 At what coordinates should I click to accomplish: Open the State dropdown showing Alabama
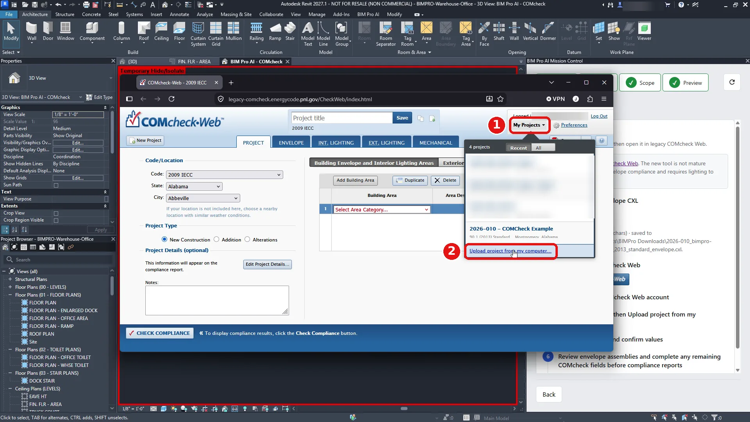pyautogui.click(x=194, y=186)
